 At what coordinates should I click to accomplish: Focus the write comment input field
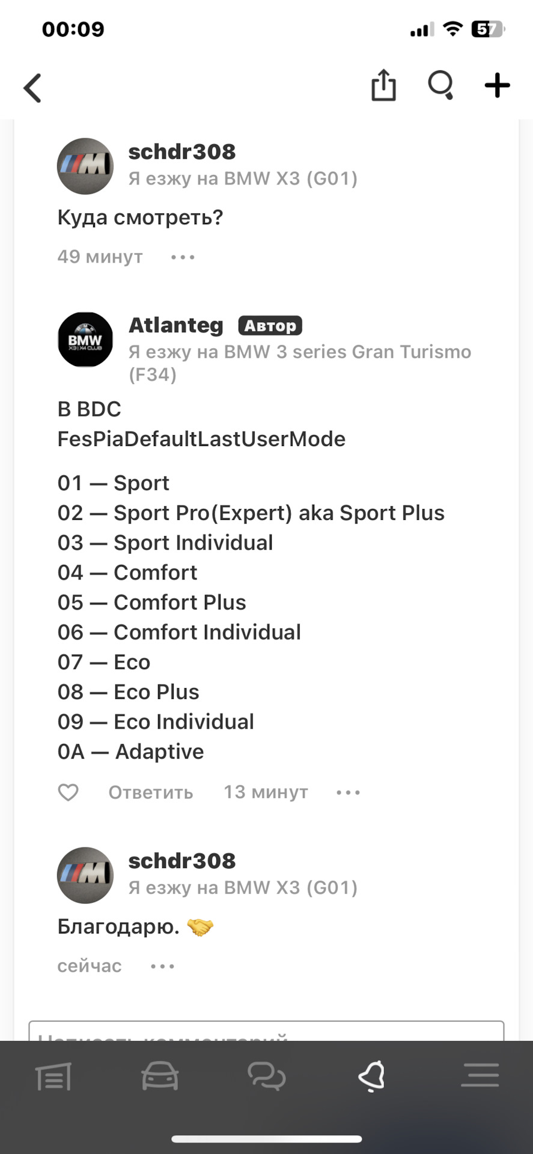pos(266,1031)
